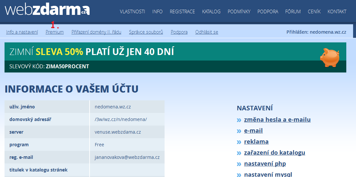
Task: Open nastavení mysql link
Action: [268, 174]
